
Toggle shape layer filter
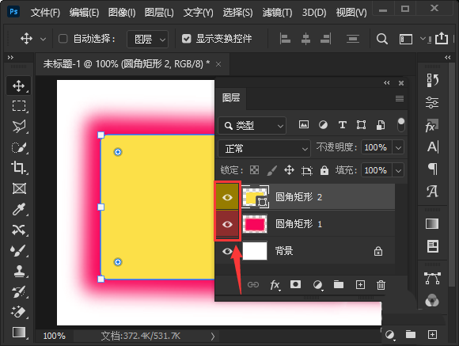(x=361, y=125)
